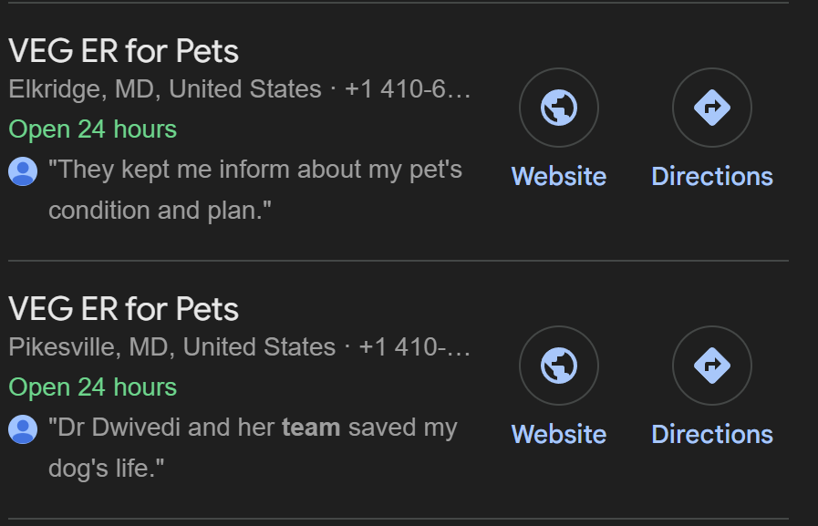Screen dimensions: 818x526
Task: Click the Elkridge phone number starting +1 410-6
Action: point(409,89)
